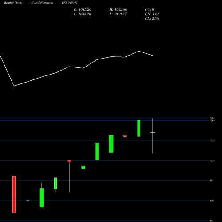Select the high value "H: 1062.80"
Screen dimensions: 222x222
coord(118,10)
